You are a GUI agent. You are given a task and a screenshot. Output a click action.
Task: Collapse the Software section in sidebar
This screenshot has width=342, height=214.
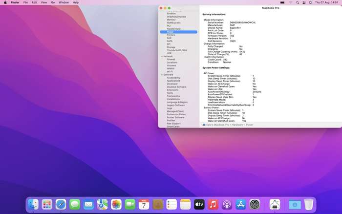162,75
